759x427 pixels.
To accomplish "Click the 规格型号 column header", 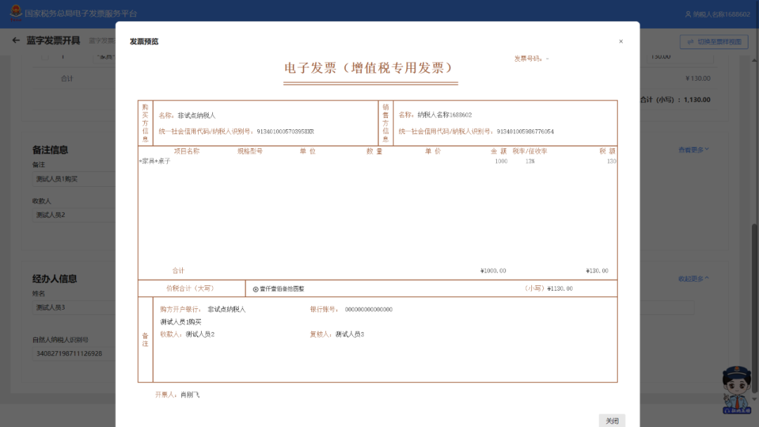I will tap(249, 152).
